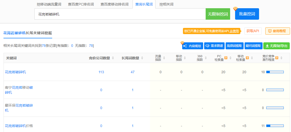Open the 挖相关词 tab
291x132 pixels.
pos(166,4)
